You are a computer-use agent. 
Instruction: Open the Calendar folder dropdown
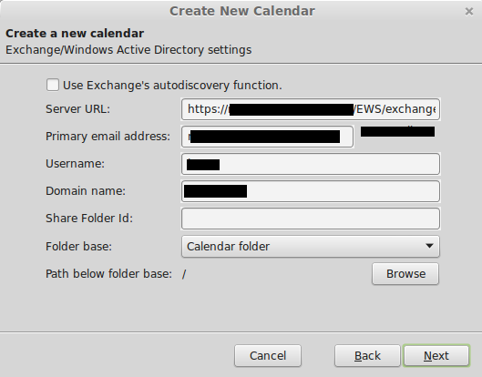pos(311,247)
